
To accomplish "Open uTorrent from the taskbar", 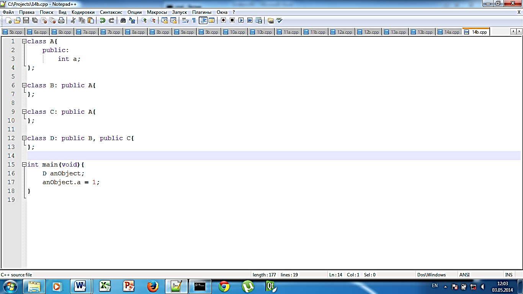I will pos(248,286).
